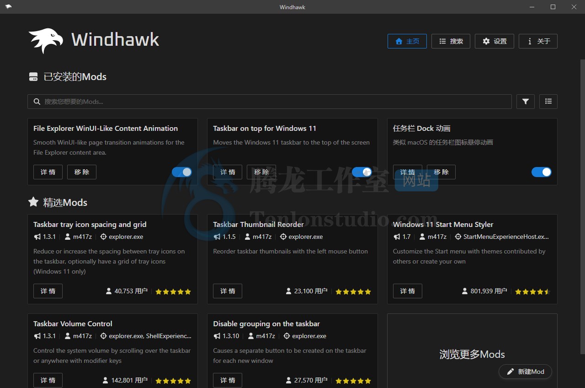585x388 pixels.
Task: Click the Windhawk vertical scrollbar
Action: coord(582,206)
